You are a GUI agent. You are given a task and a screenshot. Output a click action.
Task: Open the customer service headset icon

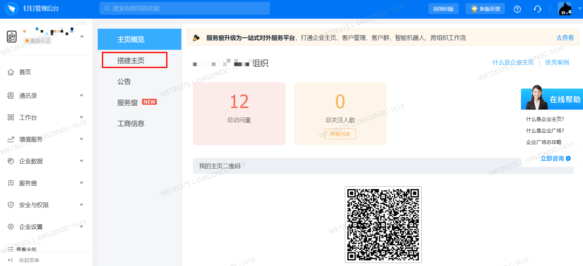tap(537, 9)
